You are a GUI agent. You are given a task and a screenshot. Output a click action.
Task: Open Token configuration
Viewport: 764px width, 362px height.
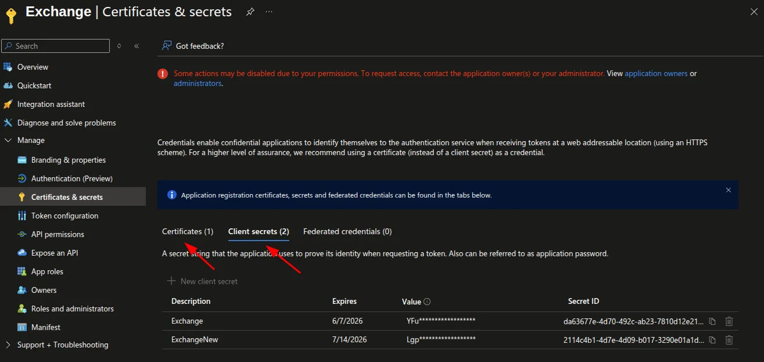tap(64, 216)
